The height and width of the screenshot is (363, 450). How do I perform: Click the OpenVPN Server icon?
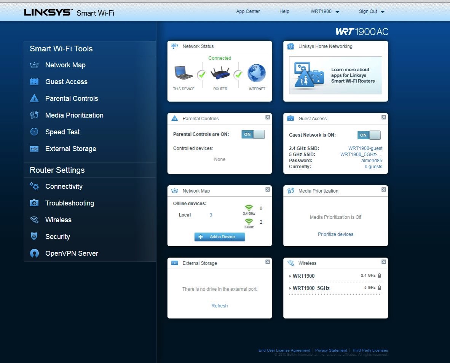tap(34, 253)
